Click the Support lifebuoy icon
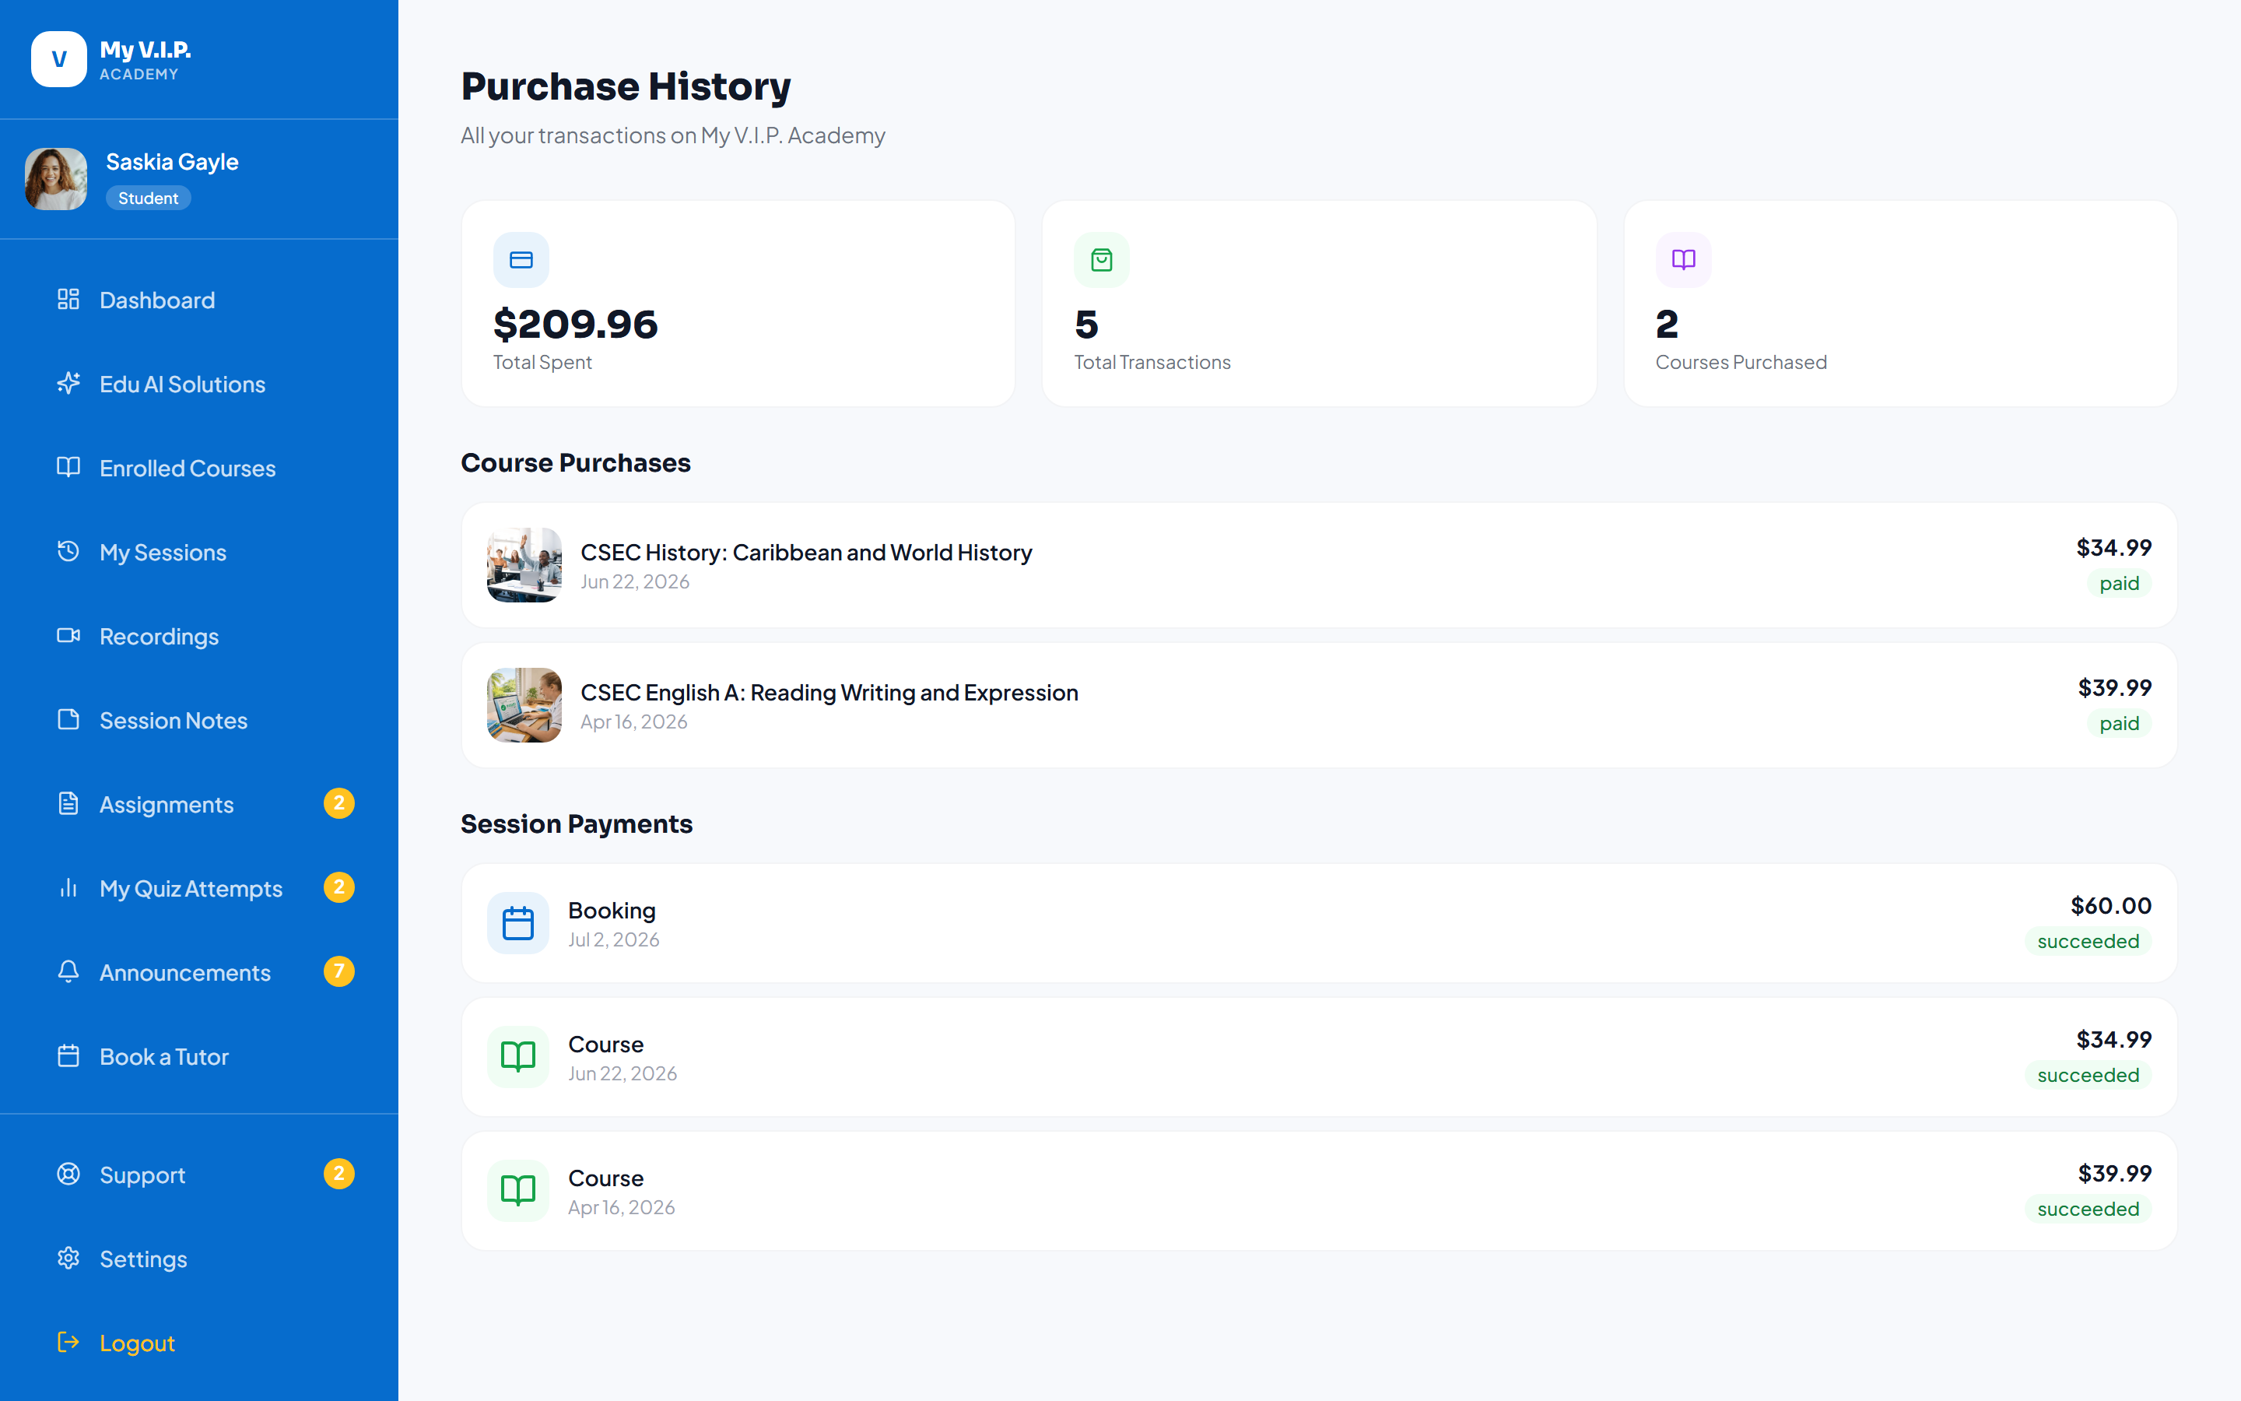Viewport: 2241px width, 1401px height. (68, 1174)
